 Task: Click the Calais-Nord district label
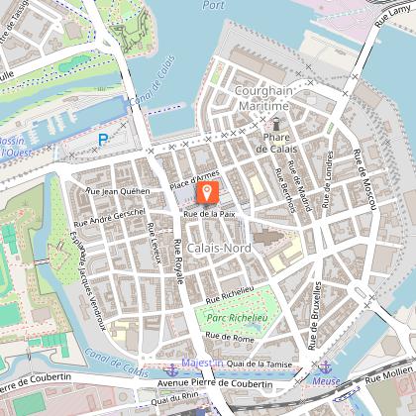[219, 248]
